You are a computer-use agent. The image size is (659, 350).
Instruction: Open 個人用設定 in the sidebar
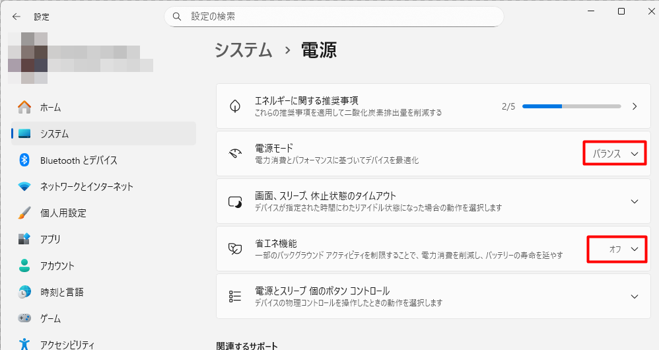[104, 213]
